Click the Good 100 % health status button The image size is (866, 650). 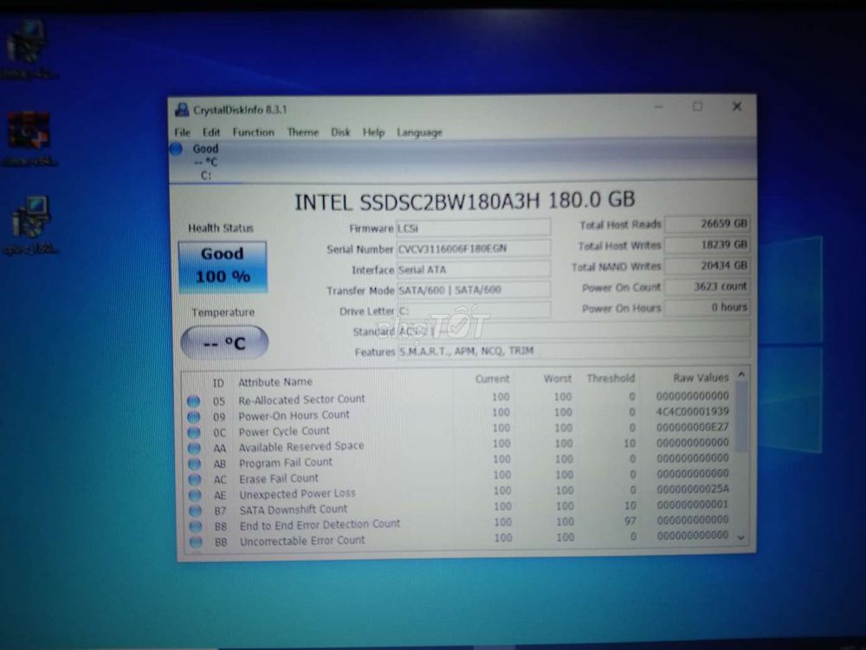pos(223,266)
